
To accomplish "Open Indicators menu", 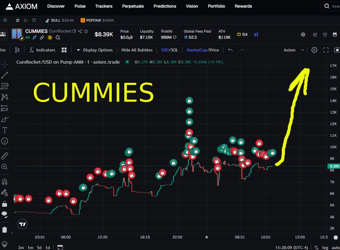I will (42, 50).
